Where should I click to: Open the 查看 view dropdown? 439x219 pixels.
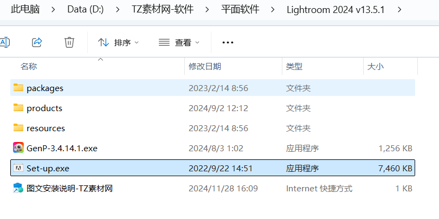point(179,43)
